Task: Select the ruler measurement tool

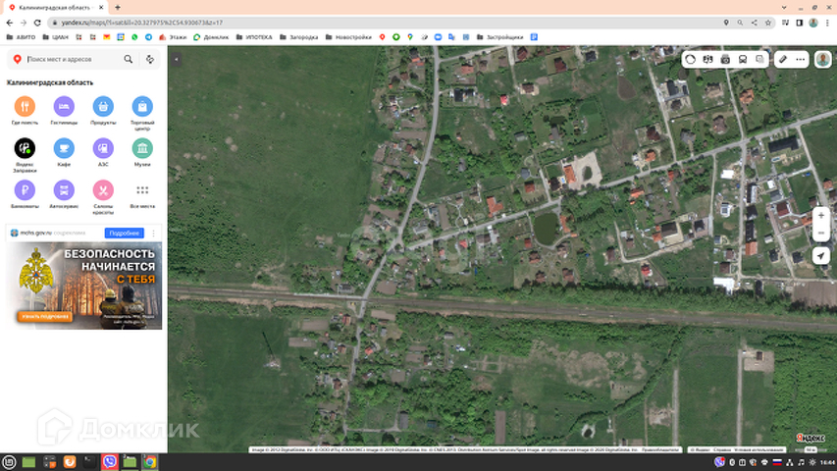Action: (x=783, y=59)
